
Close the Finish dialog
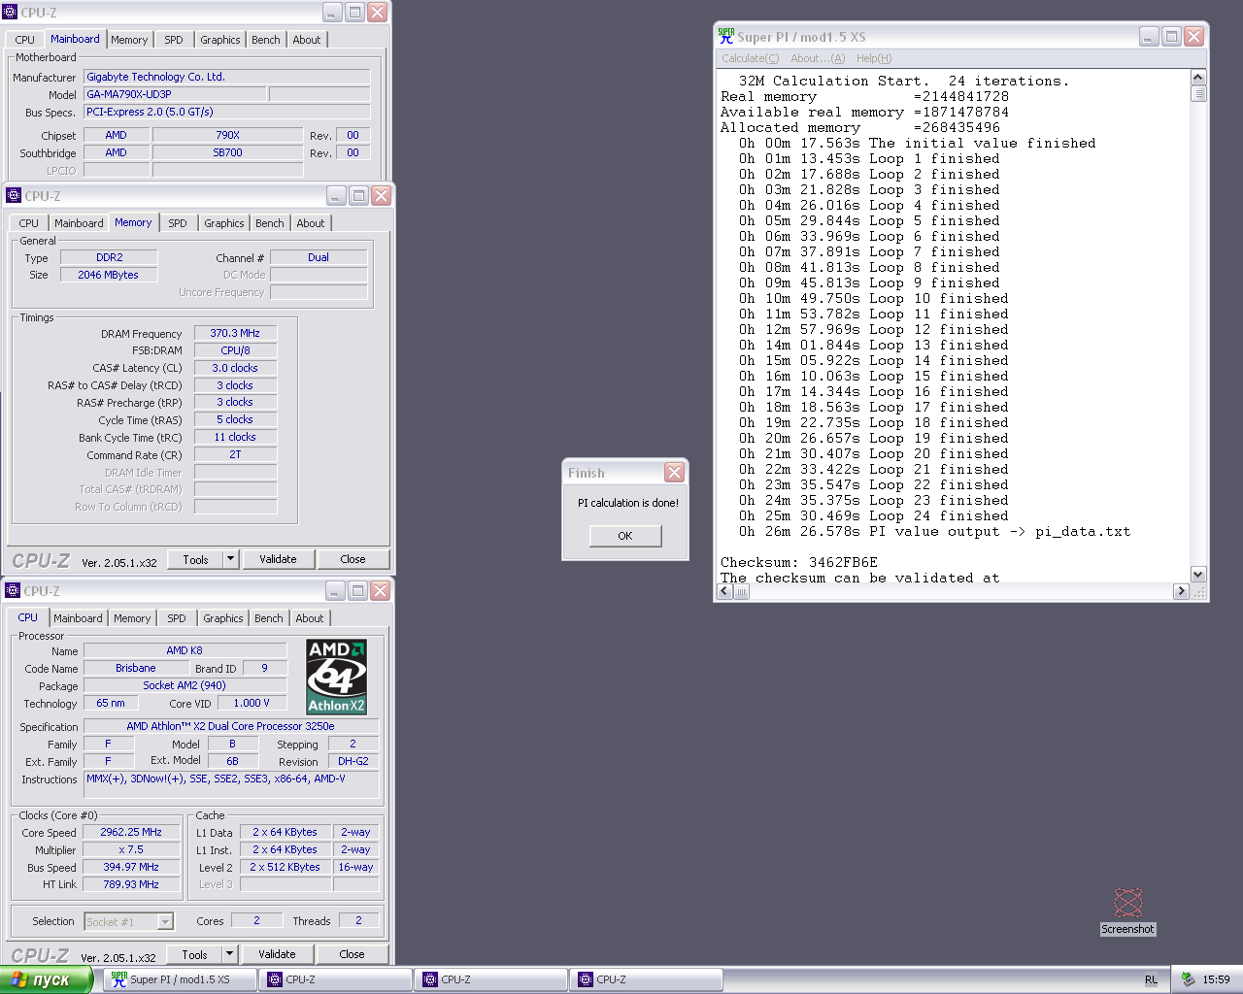pos(674,473)
